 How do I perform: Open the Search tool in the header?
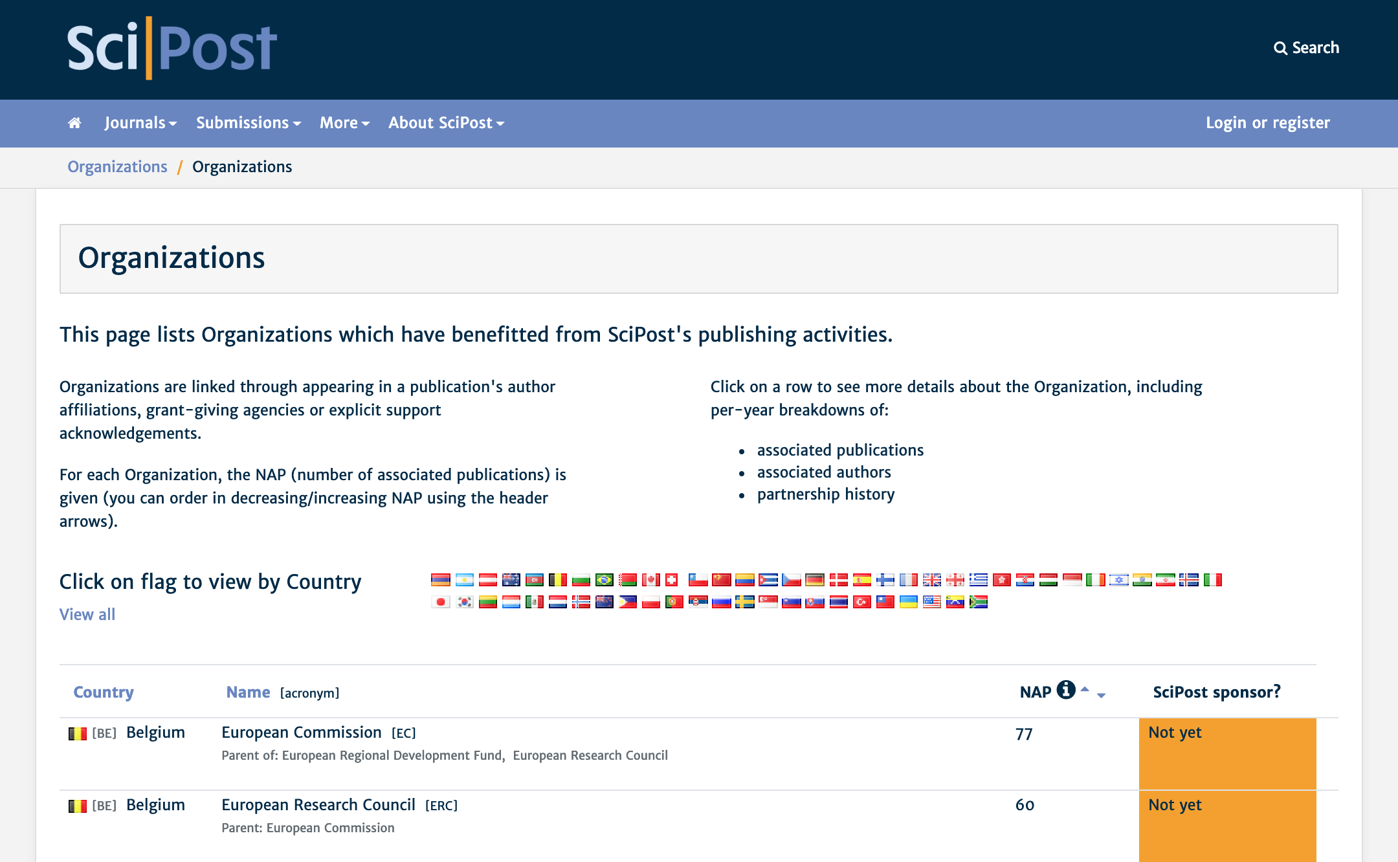tap(1306, 48)
